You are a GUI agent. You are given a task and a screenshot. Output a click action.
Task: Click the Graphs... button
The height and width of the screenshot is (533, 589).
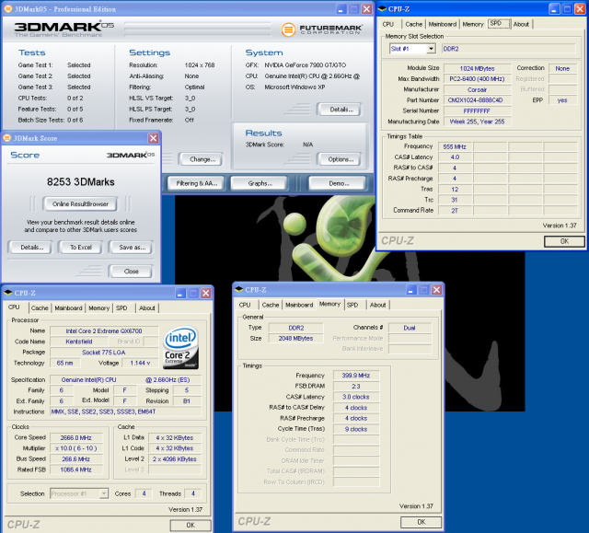260,183
